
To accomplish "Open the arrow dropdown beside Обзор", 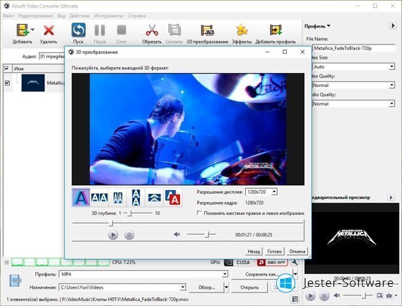I will [226, 287].
